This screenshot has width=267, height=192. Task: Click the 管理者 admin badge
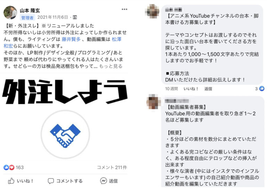pyautogui.click(x=27, y=18)
